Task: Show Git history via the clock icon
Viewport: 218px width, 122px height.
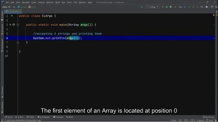Action: click(198, 7)
